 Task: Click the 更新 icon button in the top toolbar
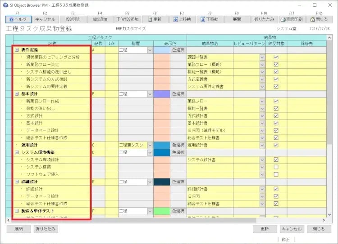click(x=155, y=19)
